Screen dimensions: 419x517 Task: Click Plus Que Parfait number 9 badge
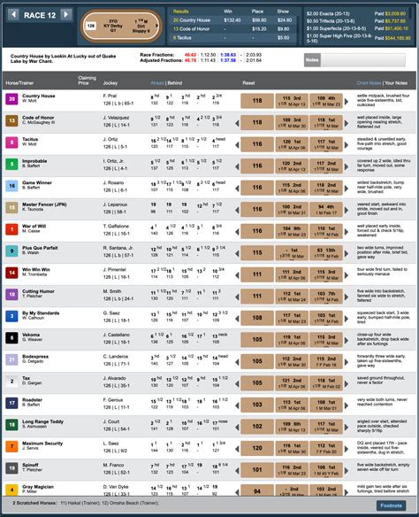[x=11, y=251]
